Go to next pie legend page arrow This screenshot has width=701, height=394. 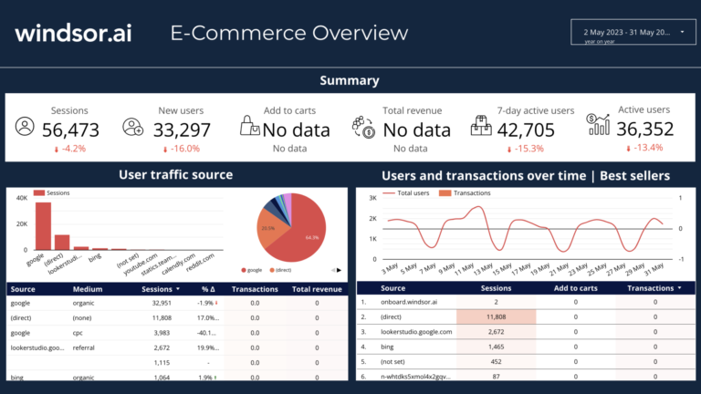(339, 270)
